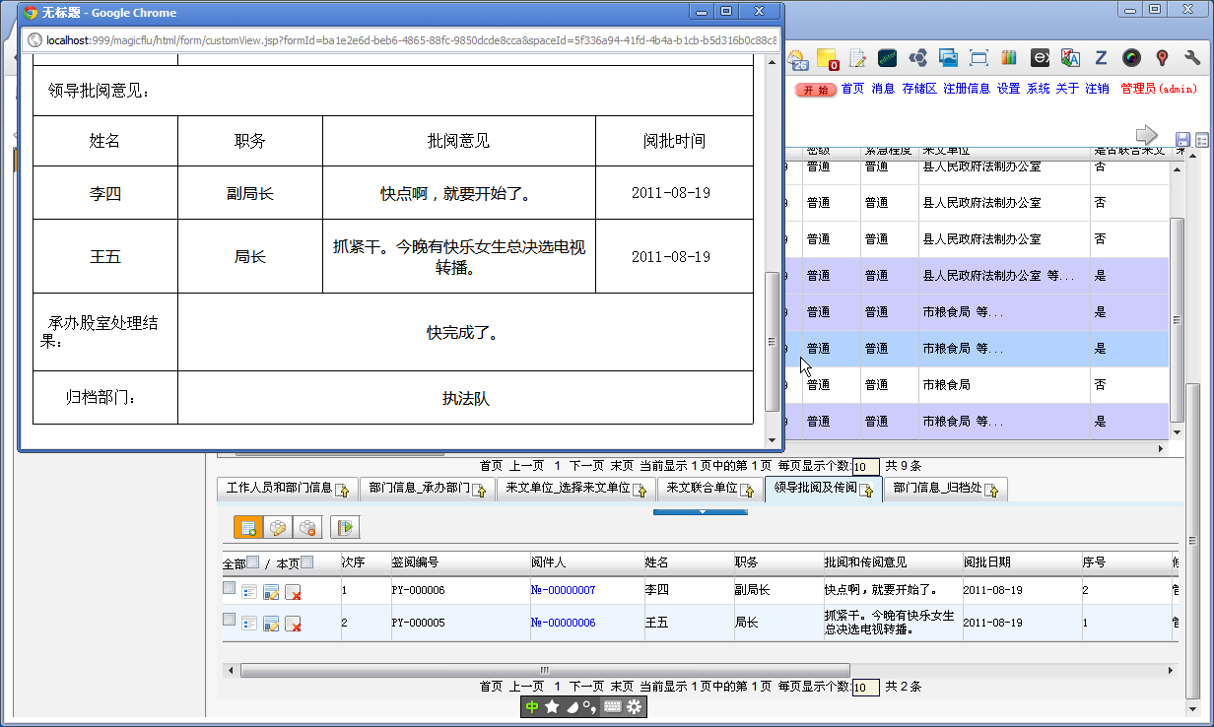Open the 工作人员和部门信息 tab
This screenshot has height=727, width=1214.
[286, 489]
